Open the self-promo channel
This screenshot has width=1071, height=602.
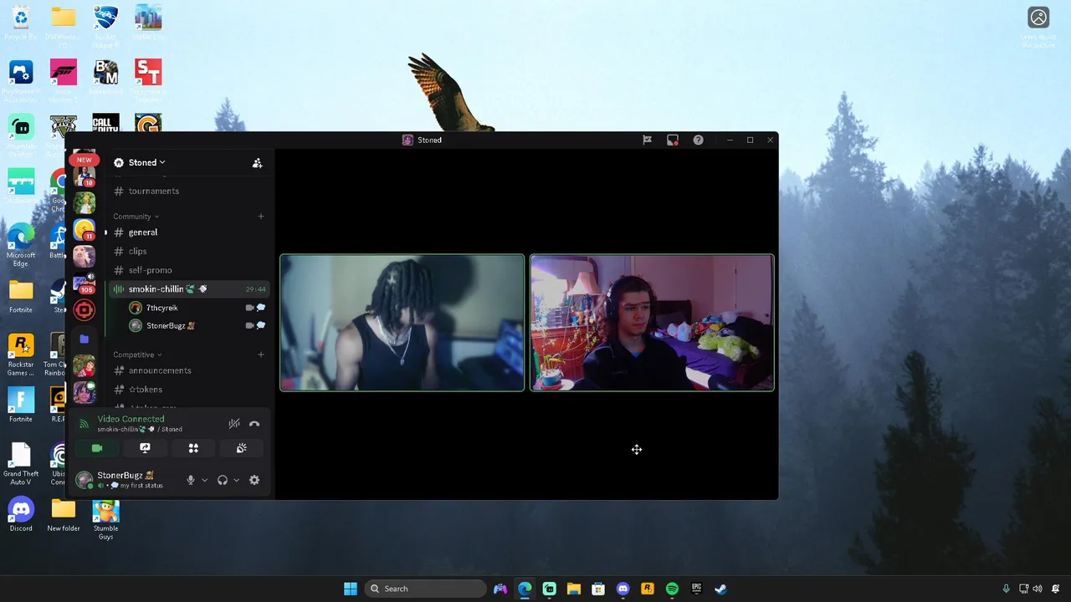[187, 270]
